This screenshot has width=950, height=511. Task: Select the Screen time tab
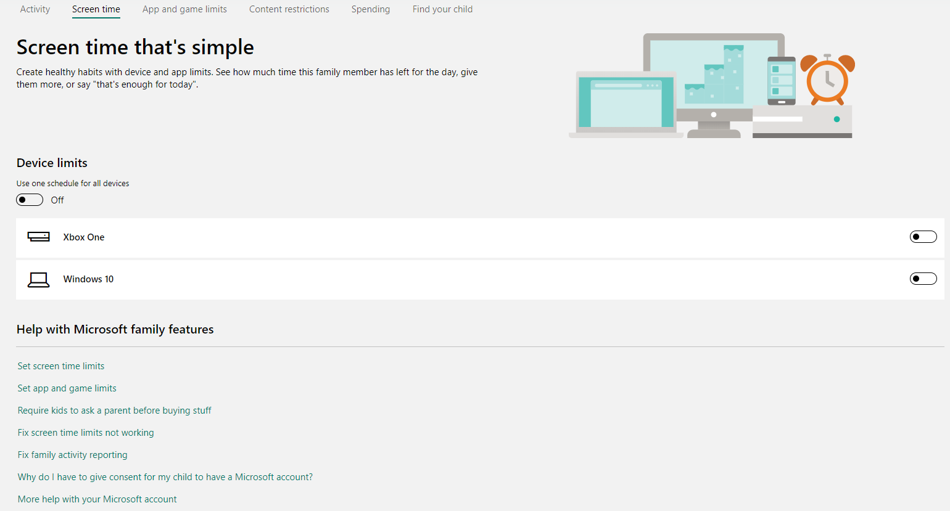click(x=96, y=9)
